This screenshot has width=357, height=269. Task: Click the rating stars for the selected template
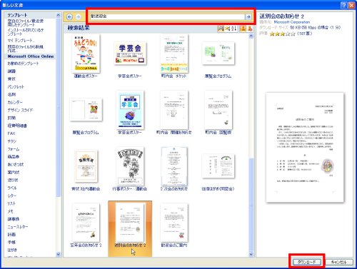click(283, 34)
